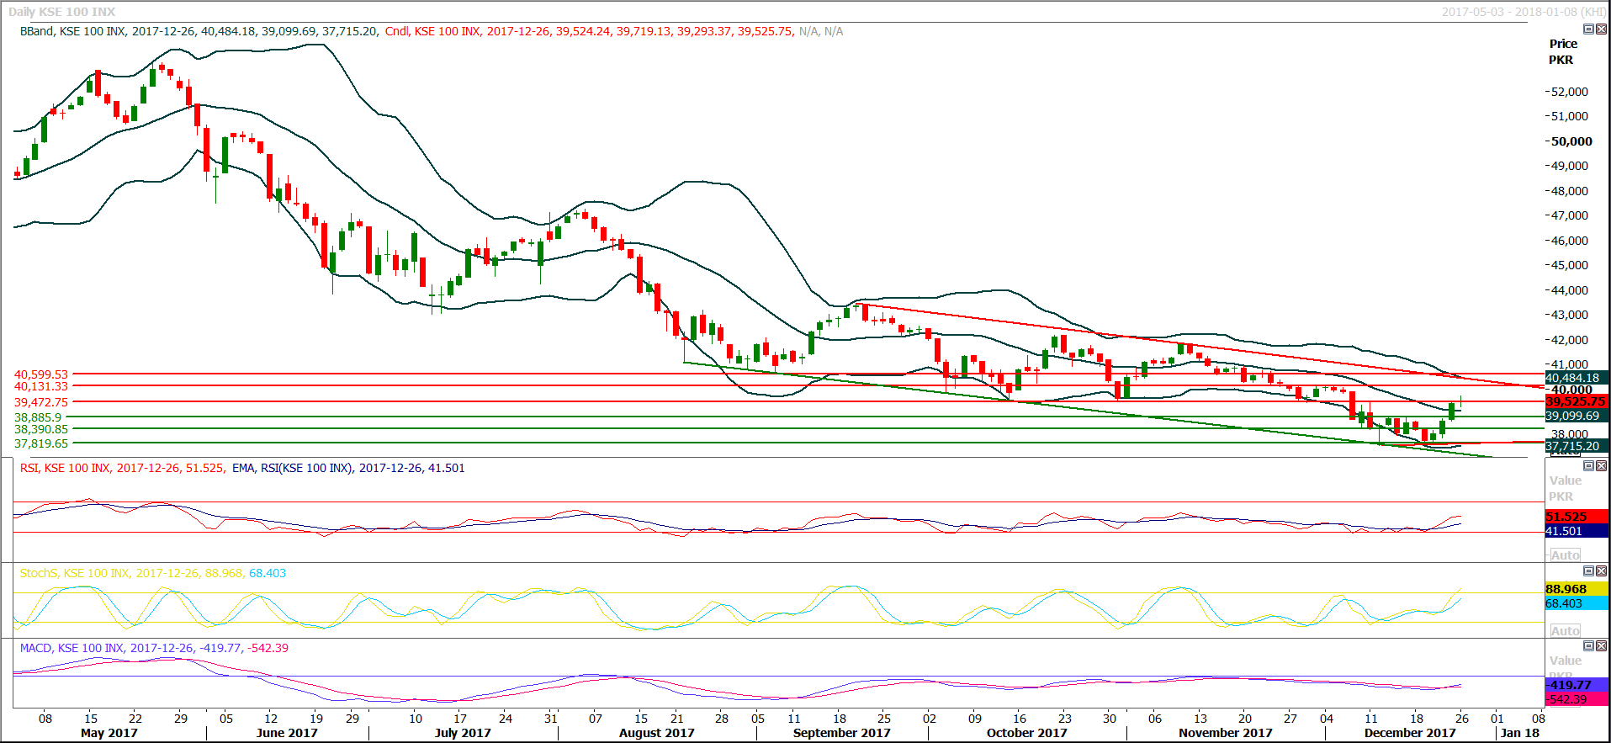Click the 40,599.53 resistance level label

pos(41,374)
